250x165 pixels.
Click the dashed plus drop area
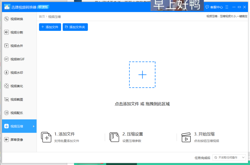click(x=142, y=75)
